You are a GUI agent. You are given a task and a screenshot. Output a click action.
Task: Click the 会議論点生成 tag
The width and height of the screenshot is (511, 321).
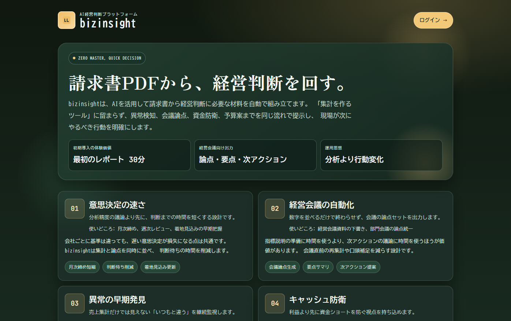click(x=282, y=267)
